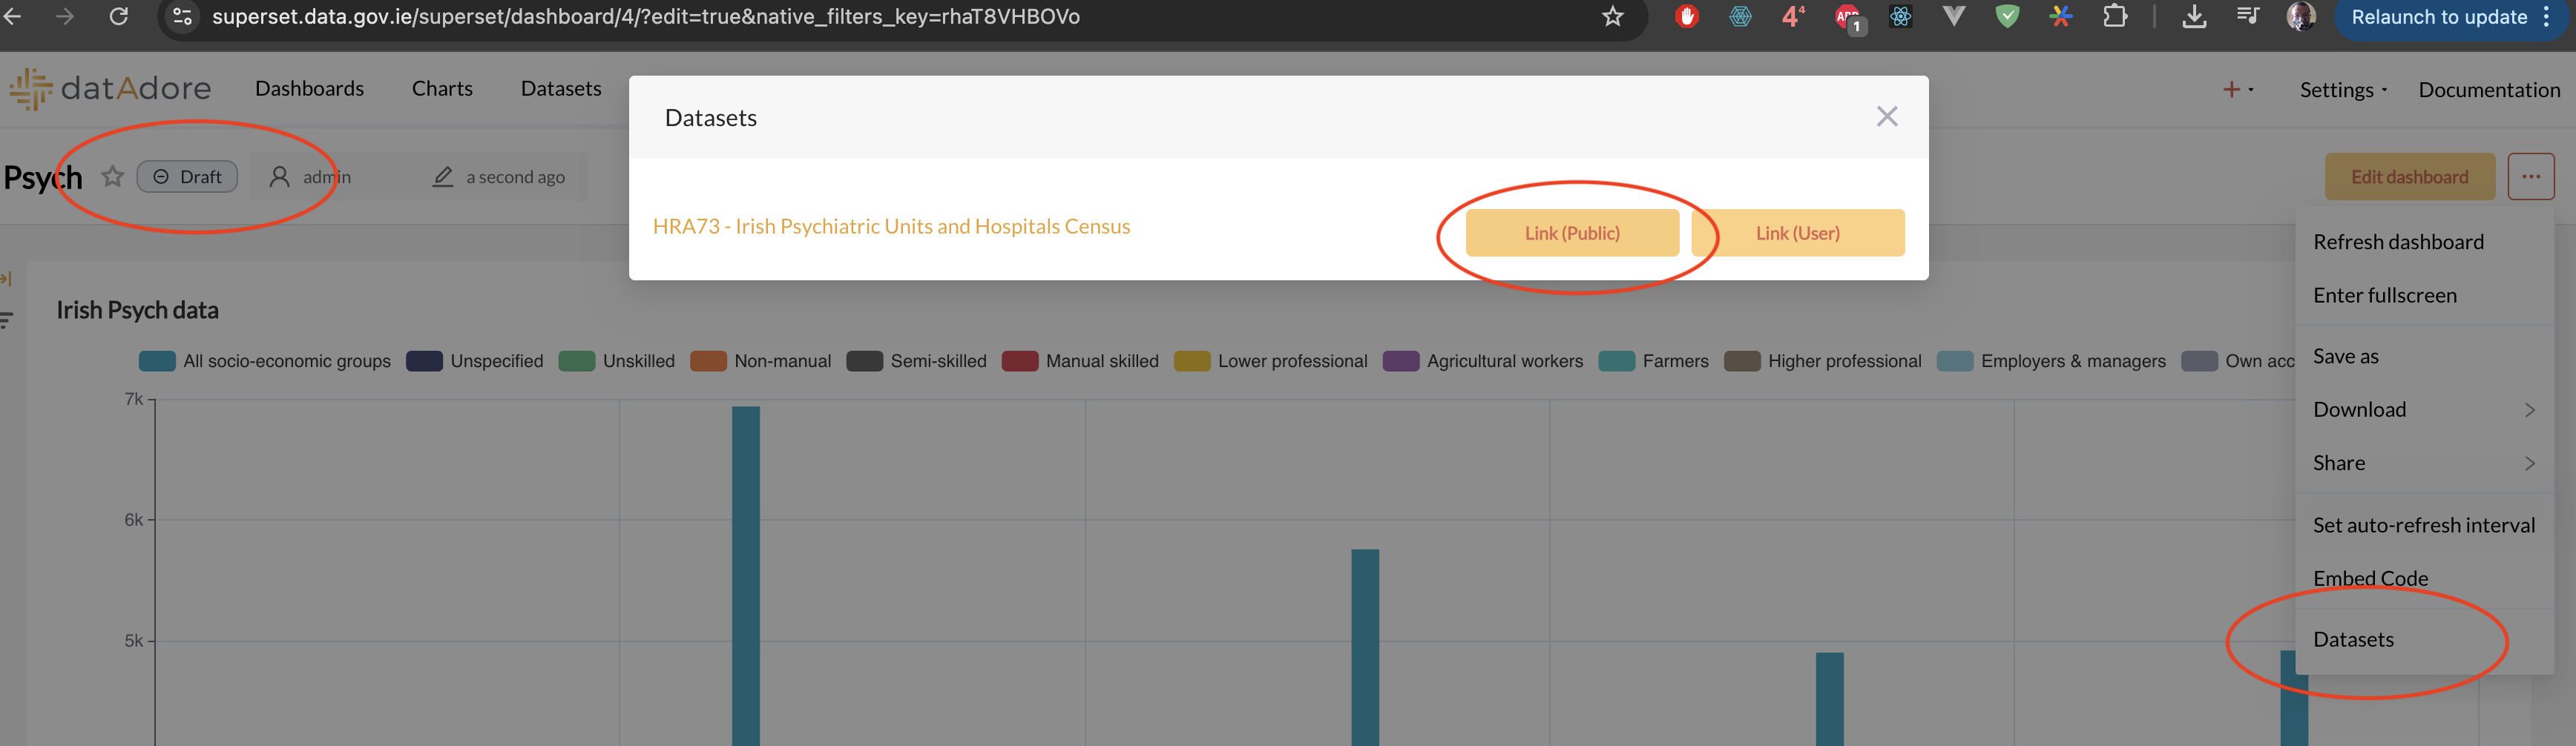Viewport: 2576px width, 746px height.
Task: Click the datAdore logo
Action: [111, 89]
